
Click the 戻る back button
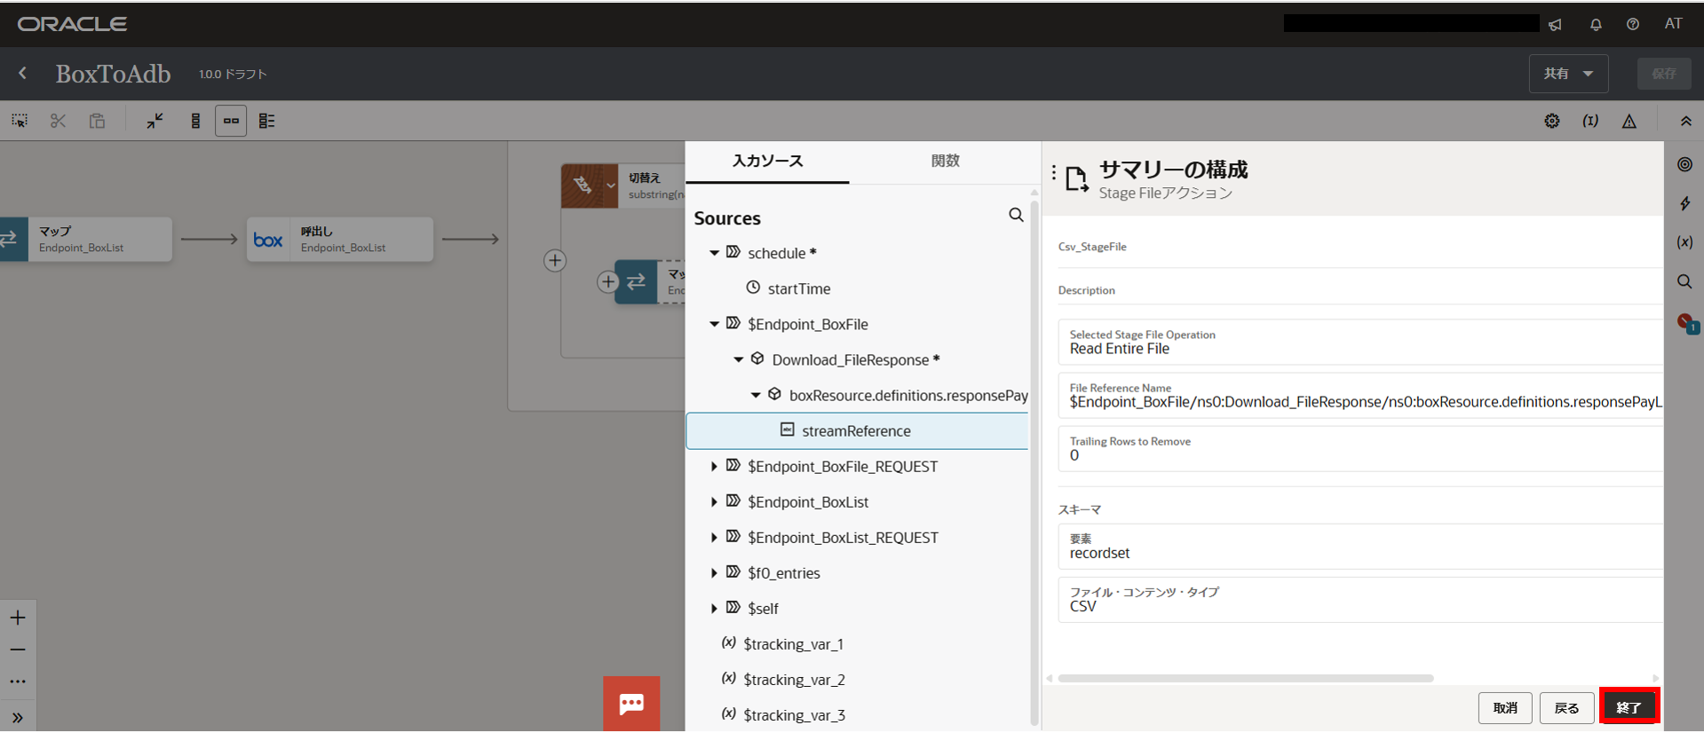[x=1566, y=707]
